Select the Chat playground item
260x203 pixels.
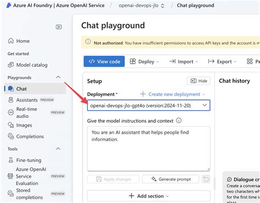coord(35,89)
